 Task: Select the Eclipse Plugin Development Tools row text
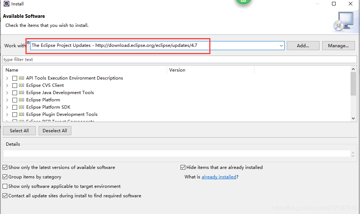click(x=62, y=114)
